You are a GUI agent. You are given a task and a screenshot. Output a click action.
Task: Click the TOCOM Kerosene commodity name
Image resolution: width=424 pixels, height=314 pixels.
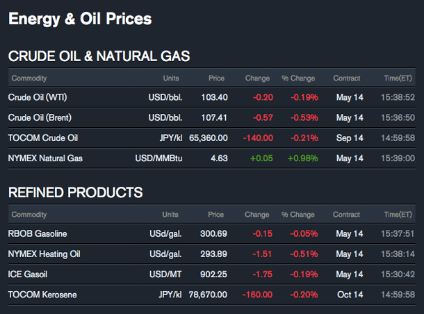coord(42,295)
